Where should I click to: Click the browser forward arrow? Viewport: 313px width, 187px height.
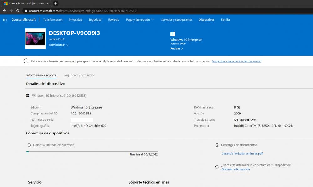11,11
